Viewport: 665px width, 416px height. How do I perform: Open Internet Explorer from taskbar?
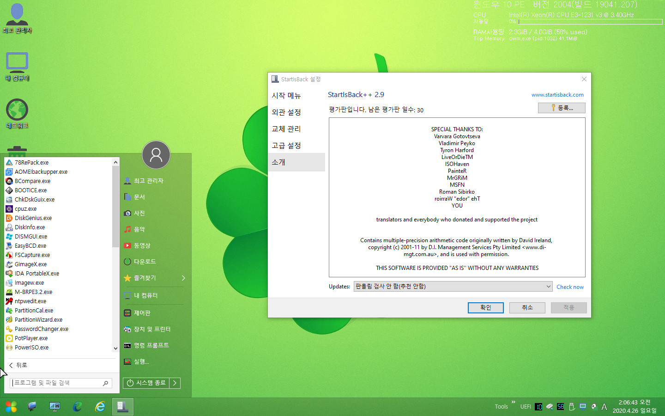point(100,407)
